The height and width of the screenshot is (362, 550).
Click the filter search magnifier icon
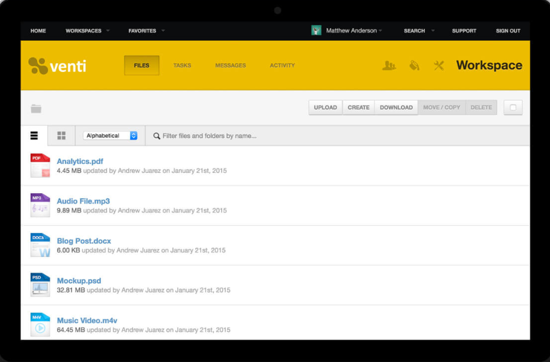pos(157,136)
